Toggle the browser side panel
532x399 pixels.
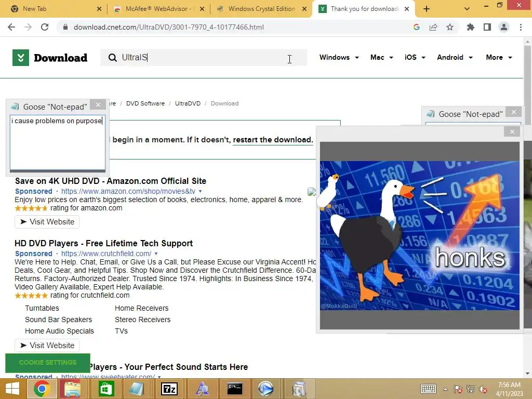pos(487,27)
